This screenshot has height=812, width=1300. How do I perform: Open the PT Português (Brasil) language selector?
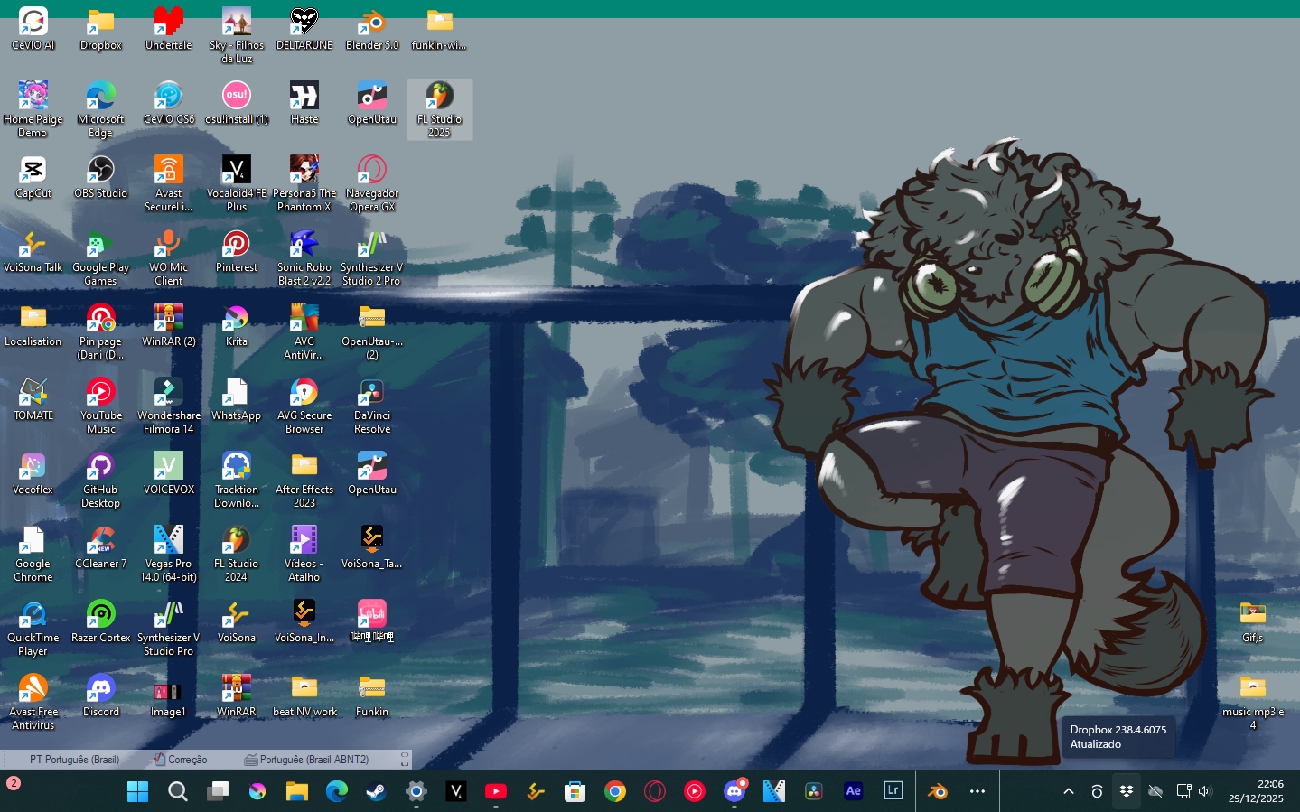pyautogui.click(x=74, y=760)
